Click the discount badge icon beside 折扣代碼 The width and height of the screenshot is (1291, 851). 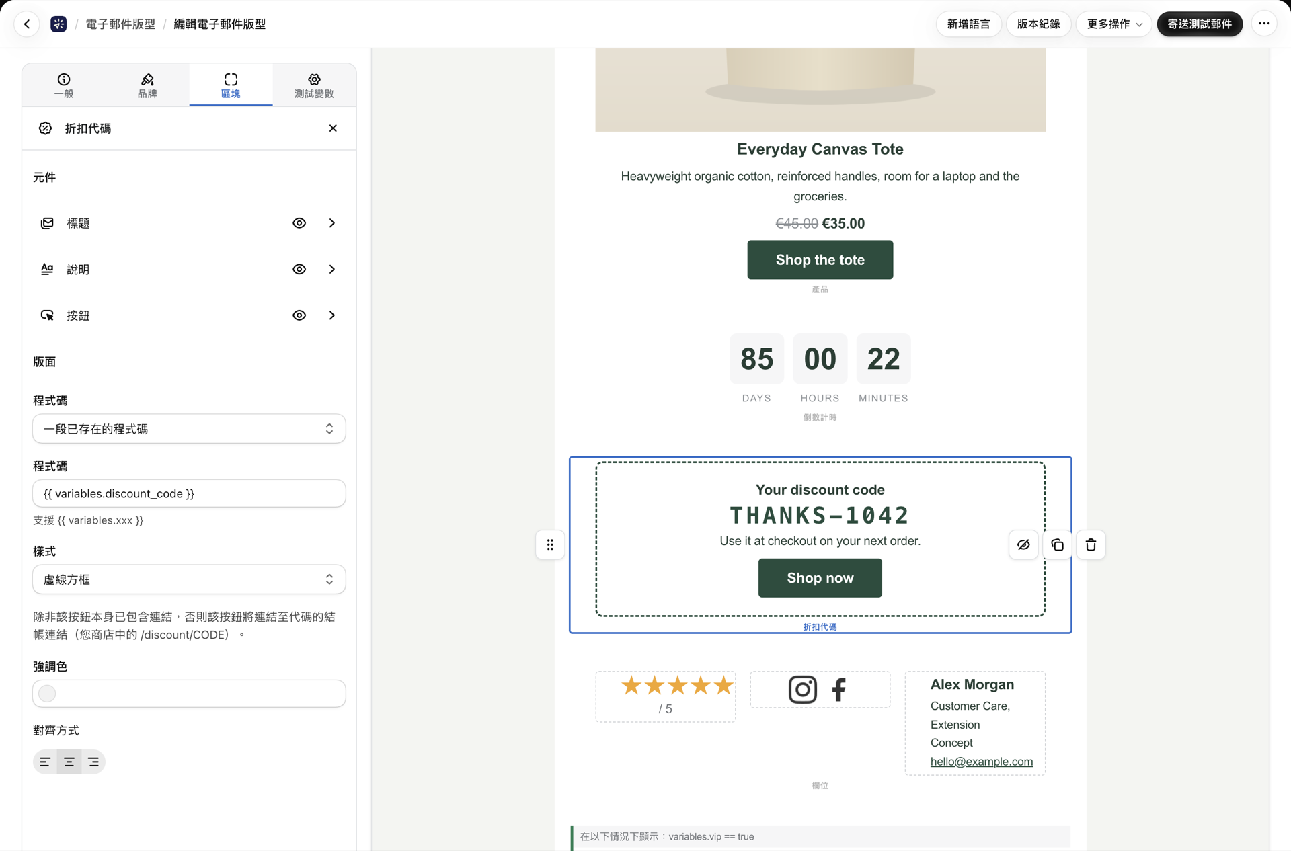45,128
